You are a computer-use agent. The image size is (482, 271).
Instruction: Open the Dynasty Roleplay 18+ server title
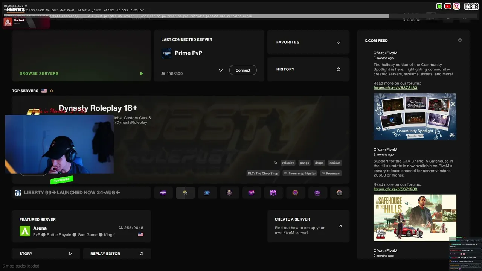98,108
